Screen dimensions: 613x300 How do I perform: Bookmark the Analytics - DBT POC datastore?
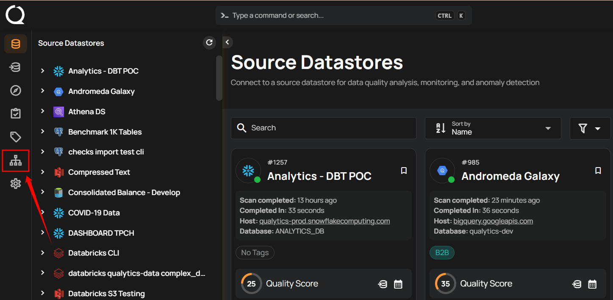click(404, 170)
